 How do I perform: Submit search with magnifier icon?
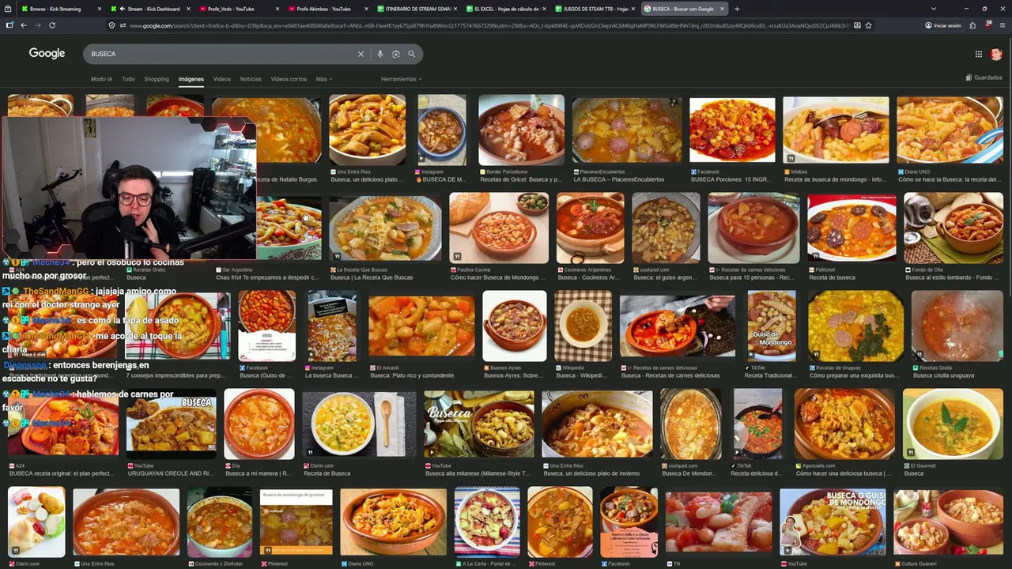[412, 54]
